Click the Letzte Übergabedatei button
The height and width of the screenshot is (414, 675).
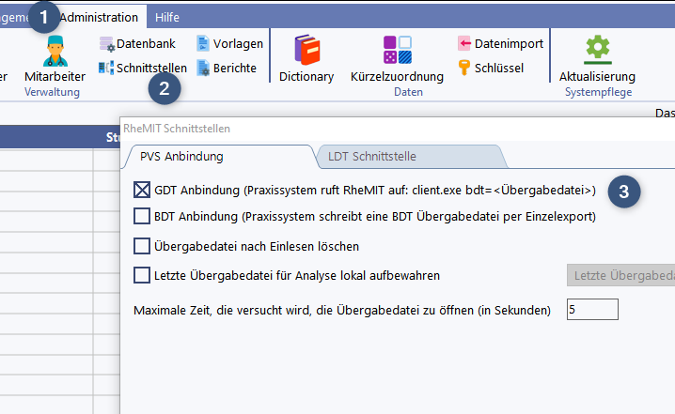620,275
